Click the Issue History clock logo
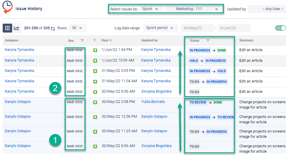The width and height of the screenshot is (286, 155). pos(7,7)
